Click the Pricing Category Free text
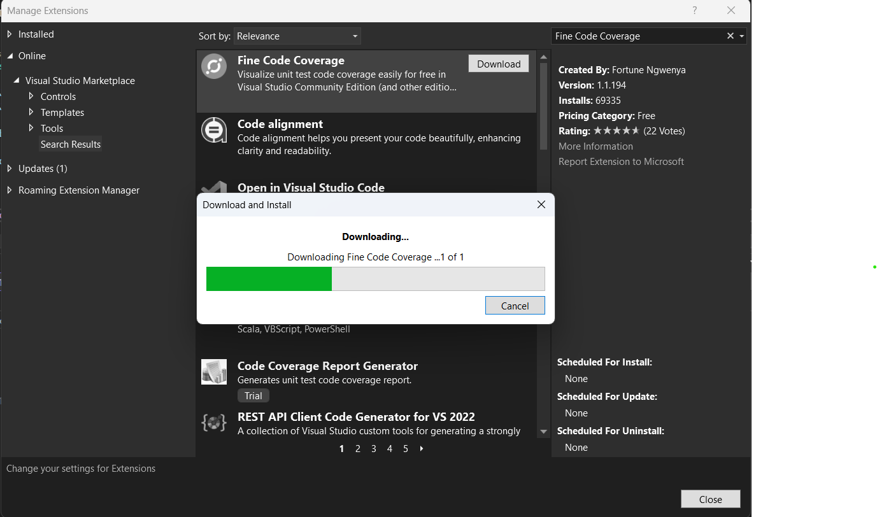This screenshot has width=877, height=517. pos(607,116)
